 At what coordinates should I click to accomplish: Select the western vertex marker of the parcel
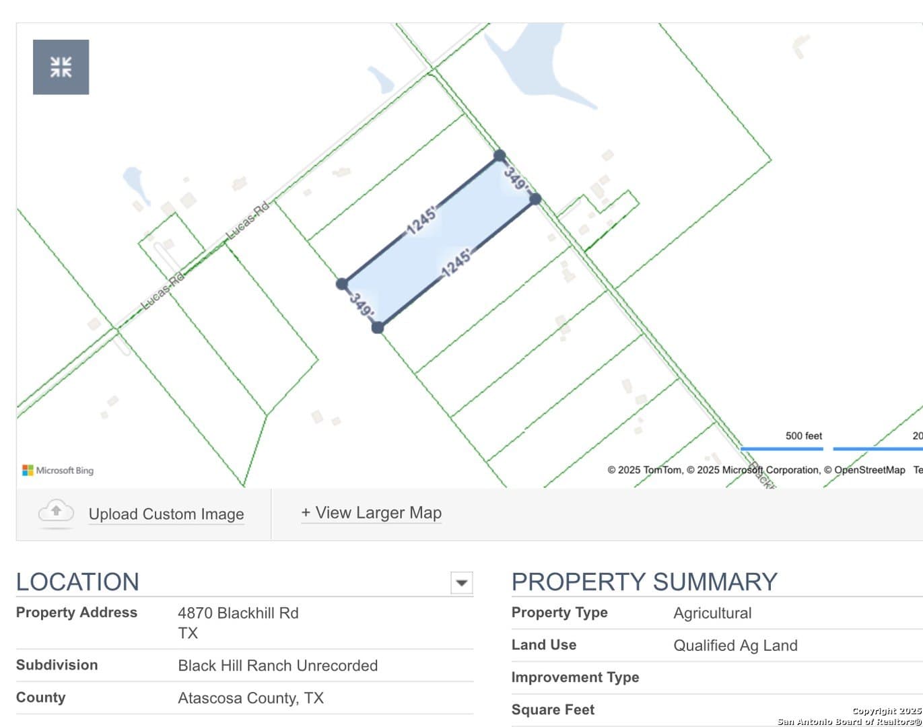341,283
